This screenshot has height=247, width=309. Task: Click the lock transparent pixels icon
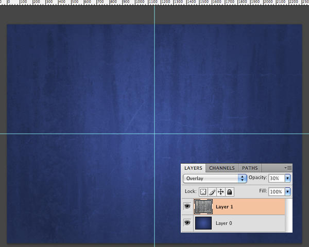[203, 191]
